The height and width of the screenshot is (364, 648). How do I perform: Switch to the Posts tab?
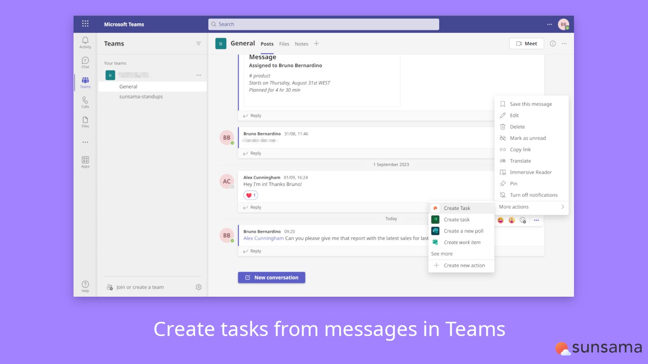point(267,44)
